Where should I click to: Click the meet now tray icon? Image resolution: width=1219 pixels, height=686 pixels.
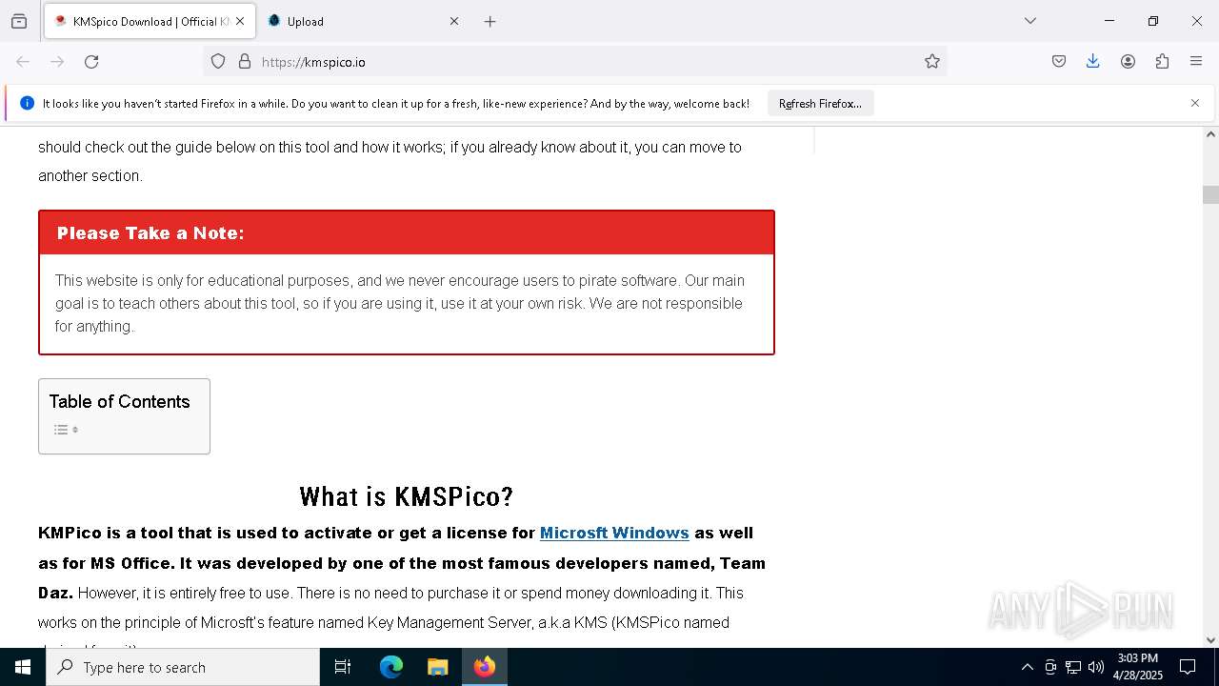click(1050, 667)
